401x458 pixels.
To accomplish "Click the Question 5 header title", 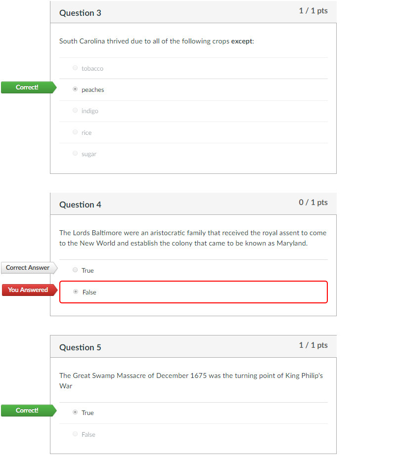I will tap(80, 348).
